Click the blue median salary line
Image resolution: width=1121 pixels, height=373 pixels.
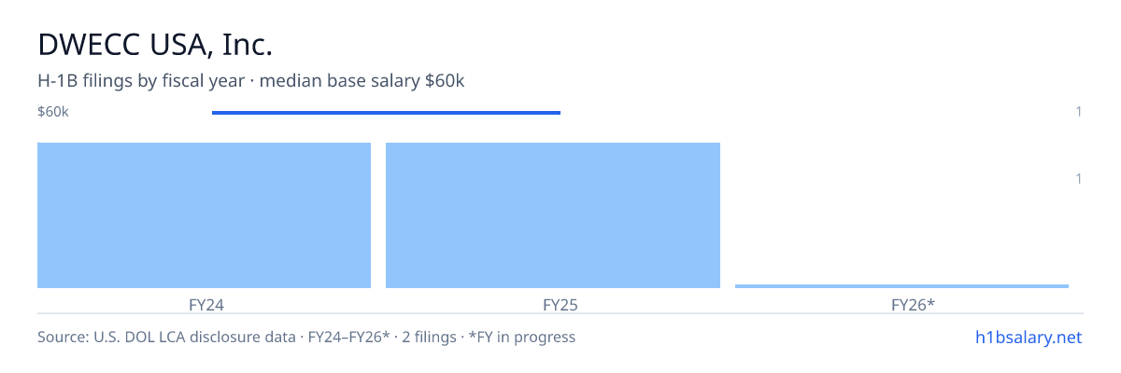[x=386, y=113]
